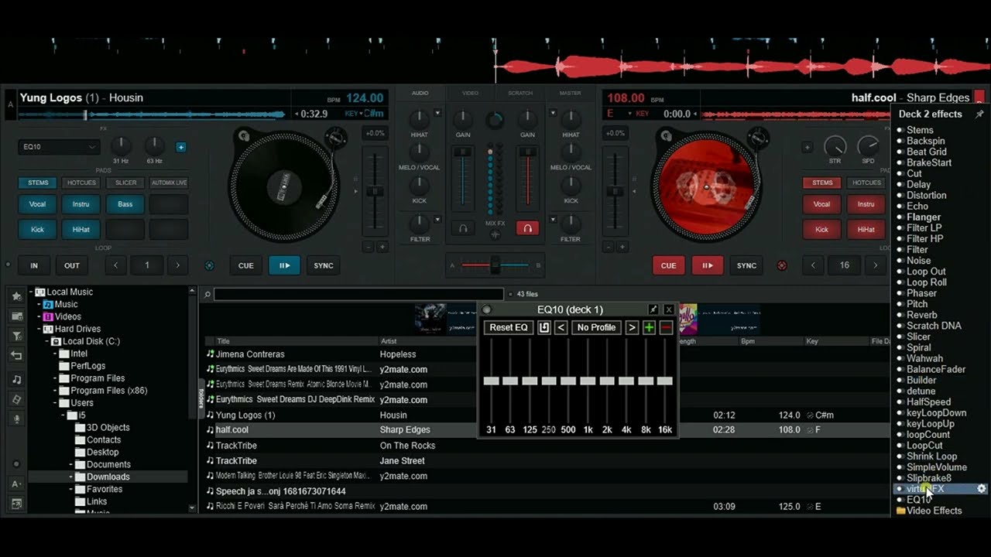Switch to the SCRATCH mixer tab
The image size is (991, 557).
click(520, 93)
